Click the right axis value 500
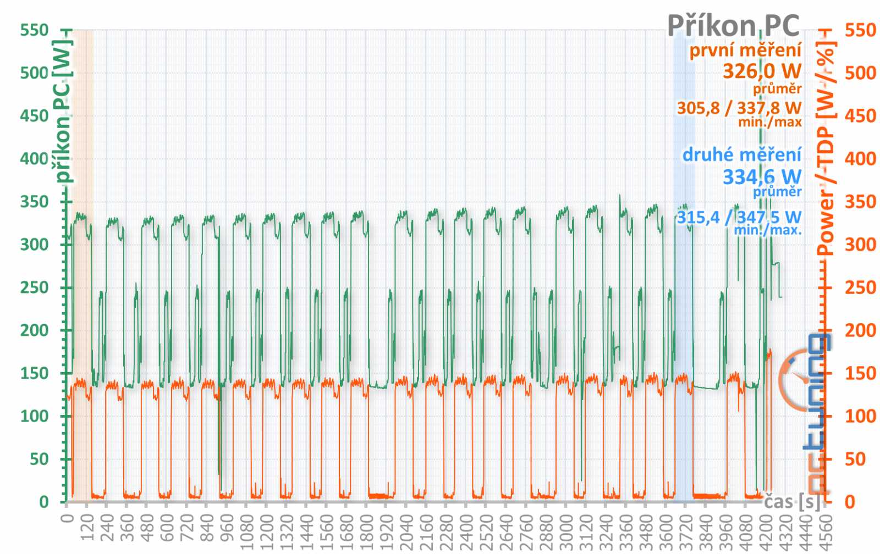 tap(860, 73)
